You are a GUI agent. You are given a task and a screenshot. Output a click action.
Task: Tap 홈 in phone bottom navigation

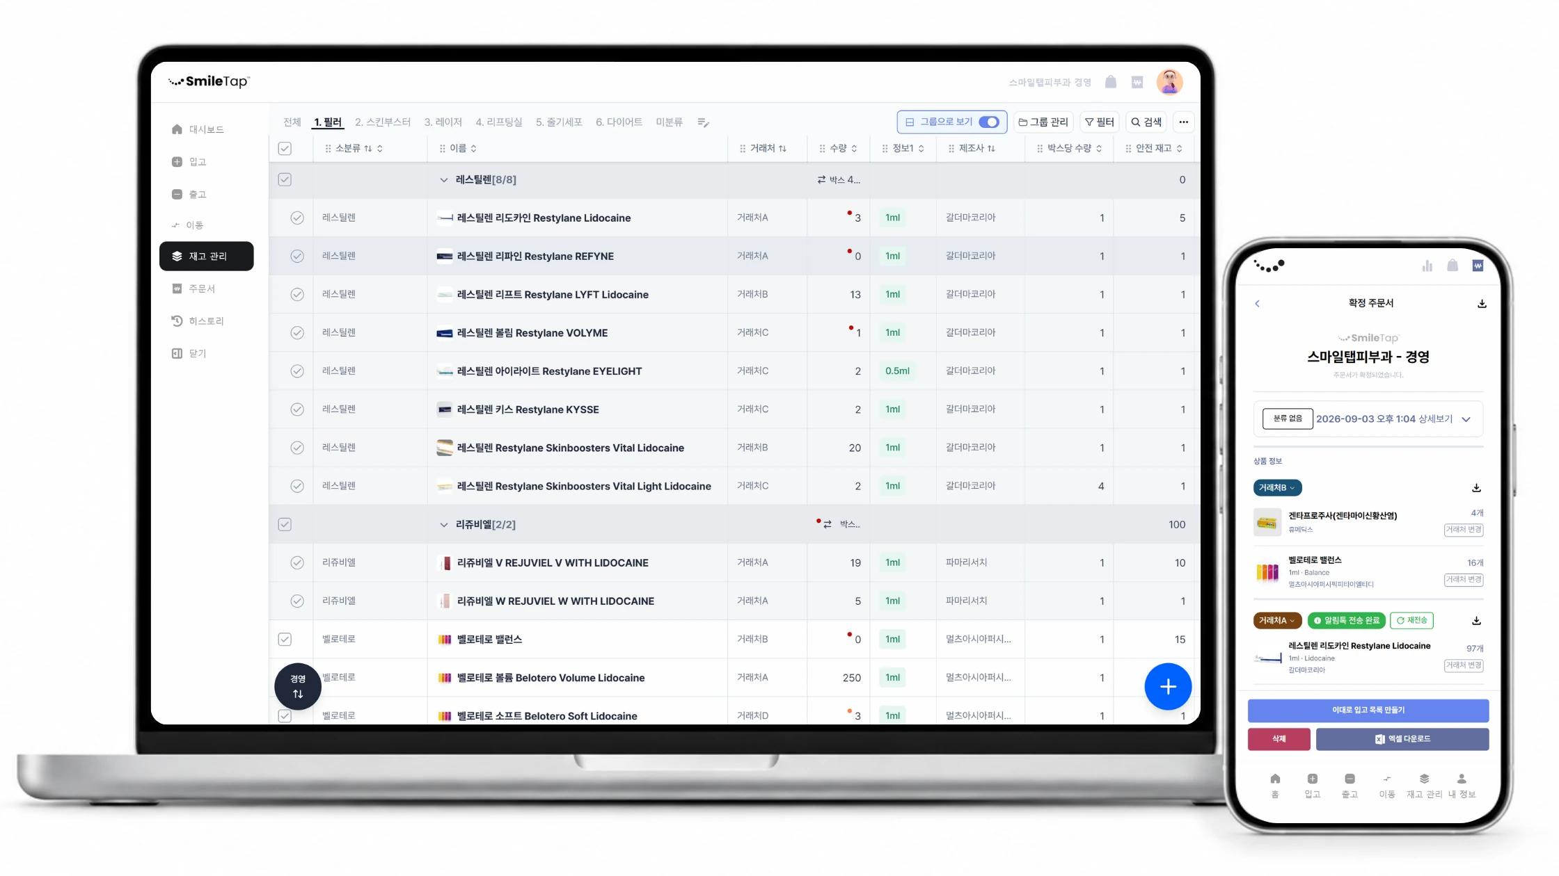coord(1275,785)
